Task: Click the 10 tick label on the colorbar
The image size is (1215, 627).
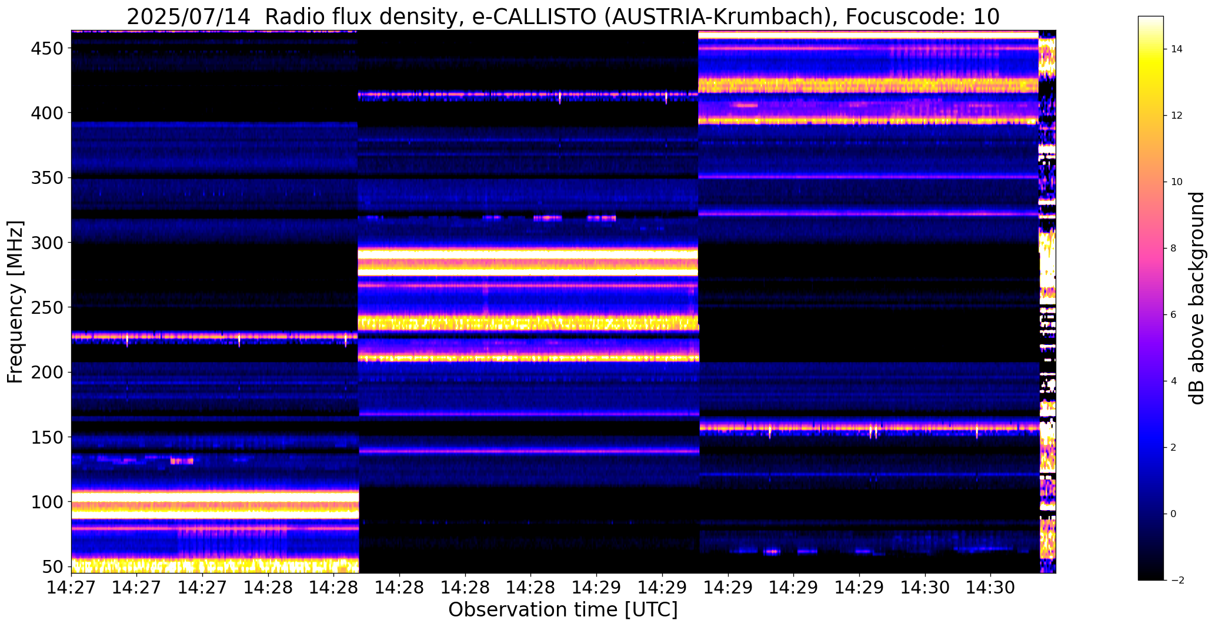Action: (1177, 182)
